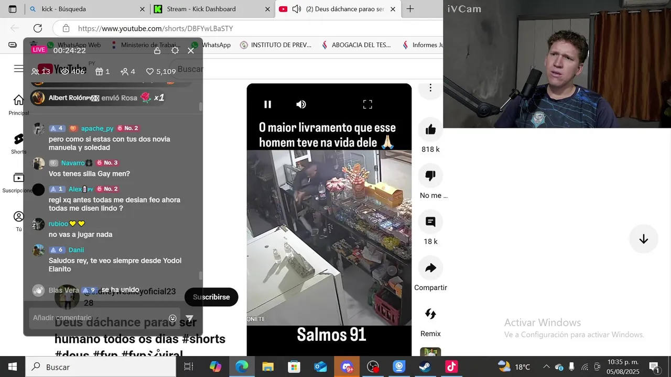This screenshot has width=671, height=377.
Task: Open channel avatar below Short
Action: click(x=67, y=297)
